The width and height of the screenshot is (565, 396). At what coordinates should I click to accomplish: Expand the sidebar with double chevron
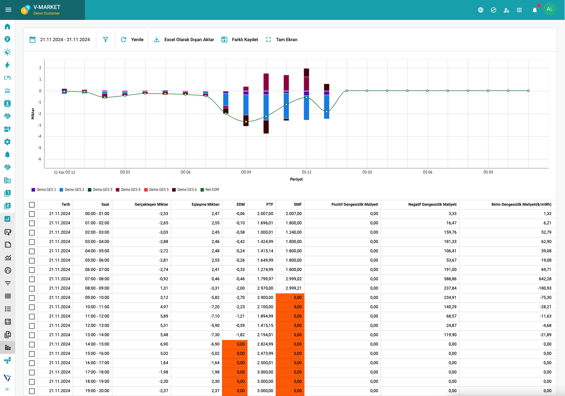[7, 389]
